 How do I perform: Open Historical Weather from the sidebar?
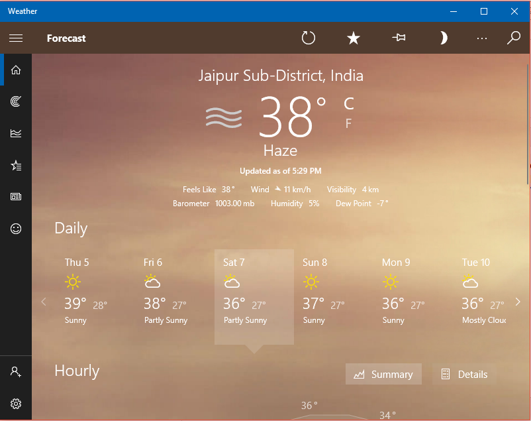[x=16, y=133]
